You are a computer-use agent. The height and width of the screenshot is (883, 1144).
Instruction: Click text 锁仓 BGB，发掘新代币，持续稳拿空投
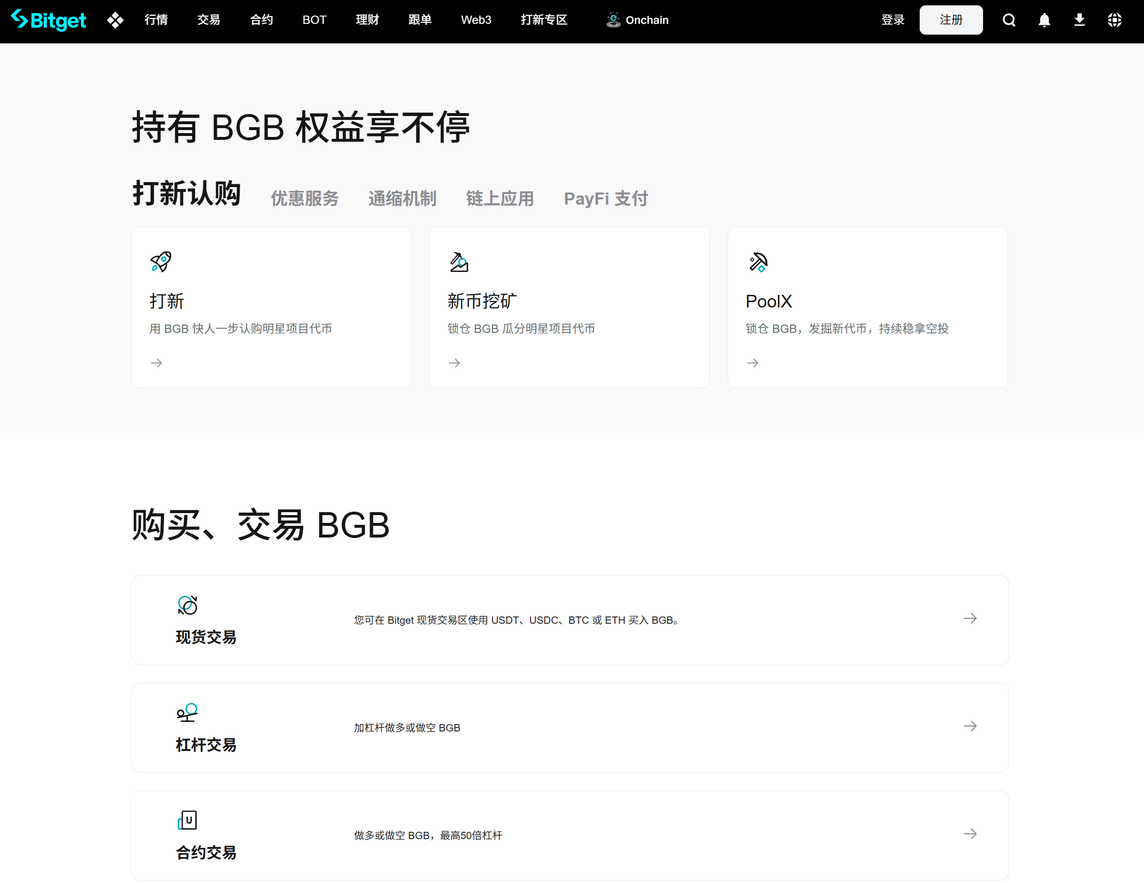point(847,329)
